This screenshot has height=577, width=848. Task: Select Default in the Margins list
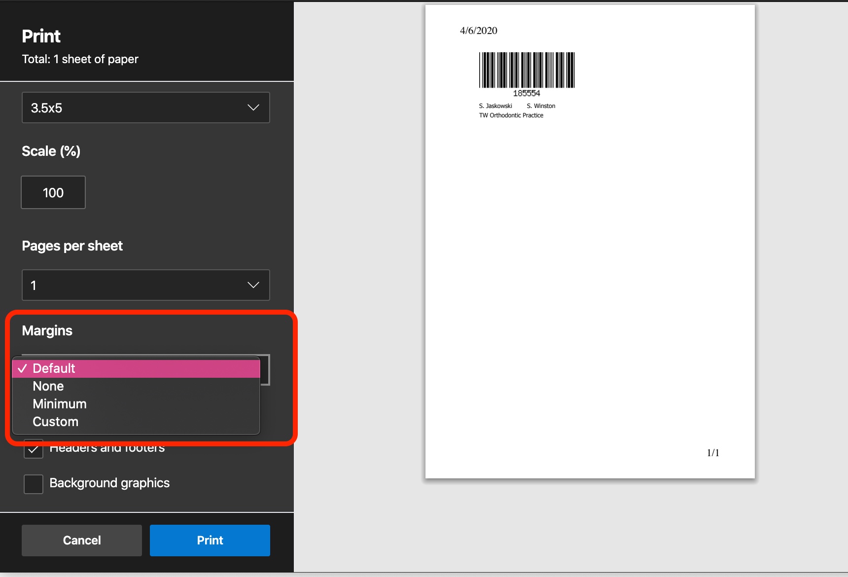click(x=136, y=368)
